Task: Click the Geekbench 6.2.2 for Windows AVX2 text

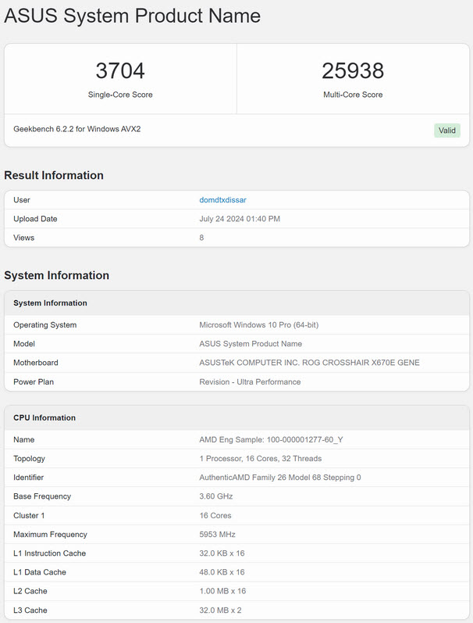Action: [x=77, y=129]
